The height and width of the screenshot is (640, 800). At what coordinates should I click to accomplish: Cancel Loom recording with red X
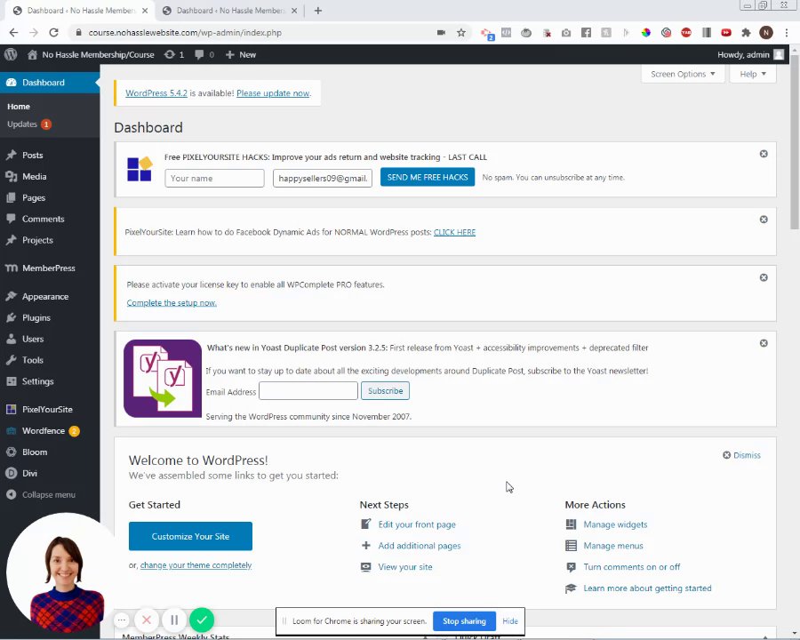(x=147, y=620)
